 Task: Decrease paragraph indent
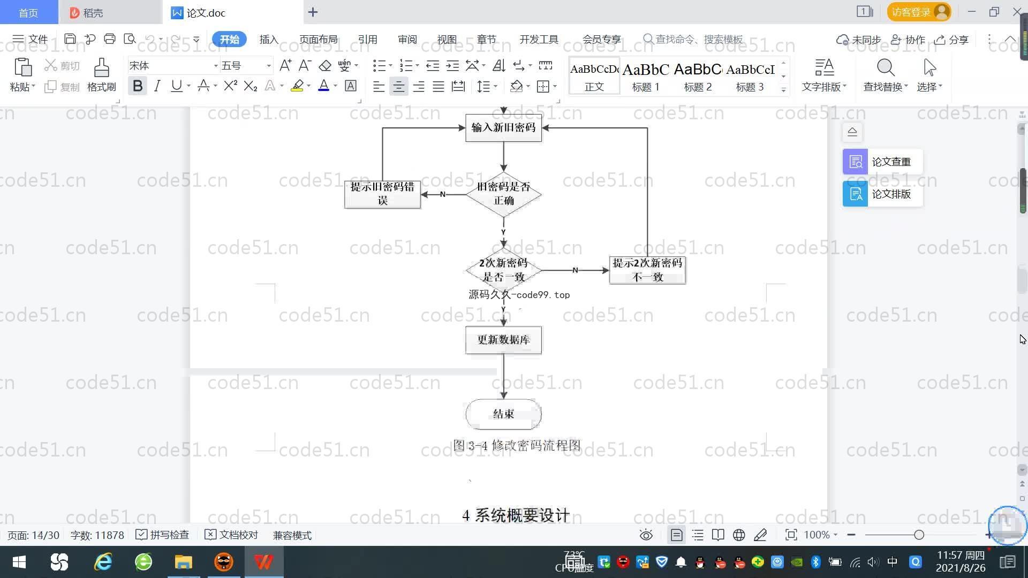point(433,66)
